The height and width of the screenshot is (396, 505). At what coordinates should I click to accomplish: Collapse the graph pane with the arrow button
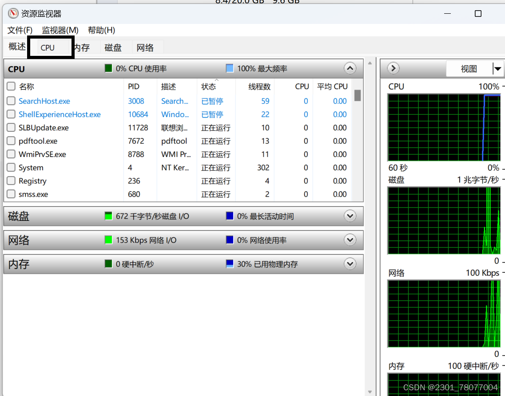tap(393, 68)
